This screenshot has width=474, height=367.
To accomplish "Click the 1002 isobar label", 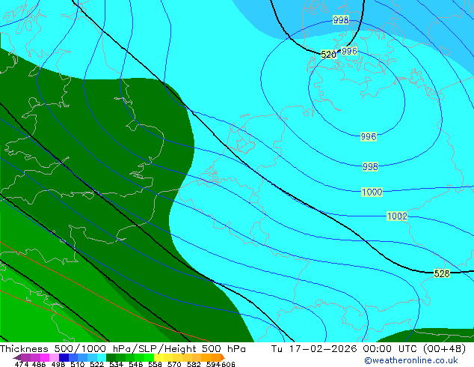I will tap(397, 216).
